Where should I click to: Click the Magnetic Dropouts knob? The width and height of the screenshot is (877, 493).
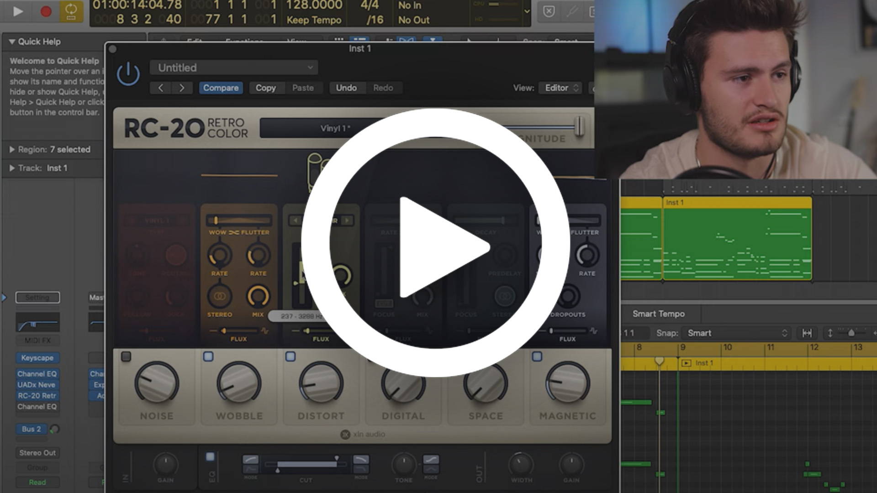coord(568,296)
